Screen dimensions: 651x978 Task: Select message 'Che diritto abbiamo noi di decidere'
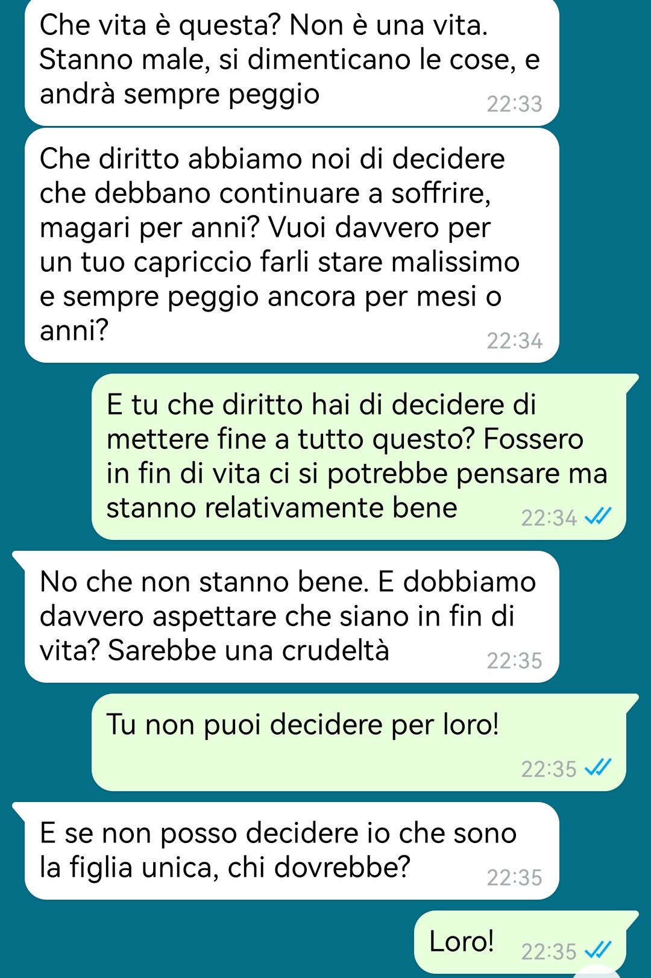292,245
